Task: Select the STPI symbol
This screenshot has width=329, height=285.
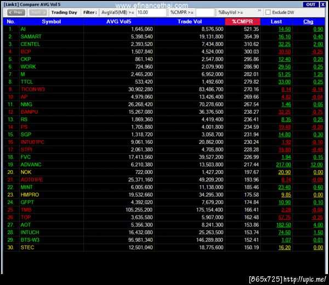Action: click(26, 150)
